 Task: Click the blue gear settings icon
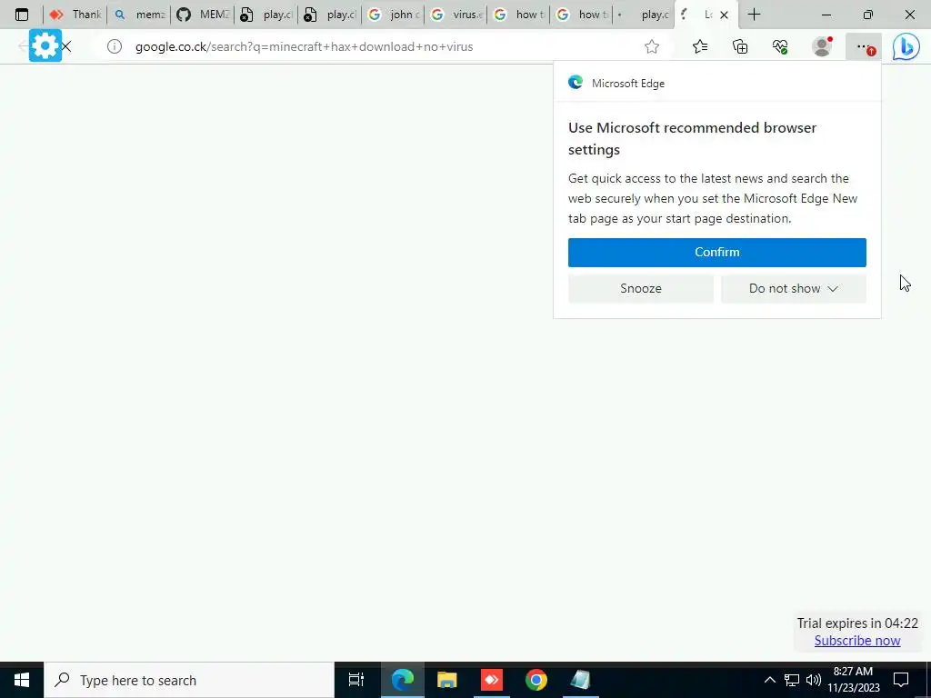(x=45, y=45)
